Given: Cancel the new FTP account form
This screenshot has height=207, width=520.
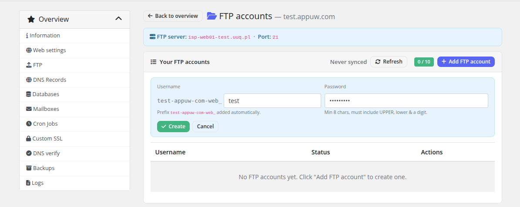Looking at the screenshot, I should [205, 127].
